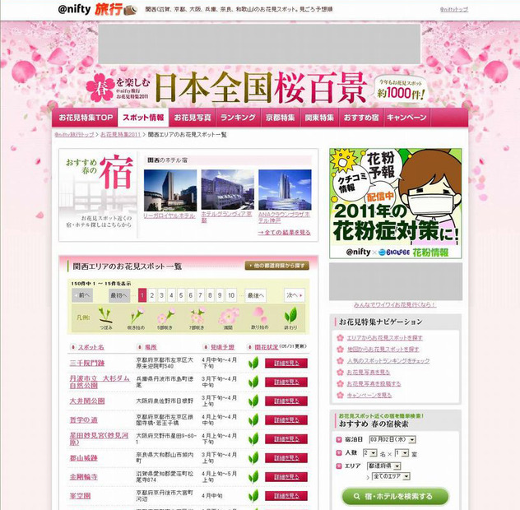This screenshot has width=520, height=510.
Task: Open the ランキング tab
Action: 238,118
